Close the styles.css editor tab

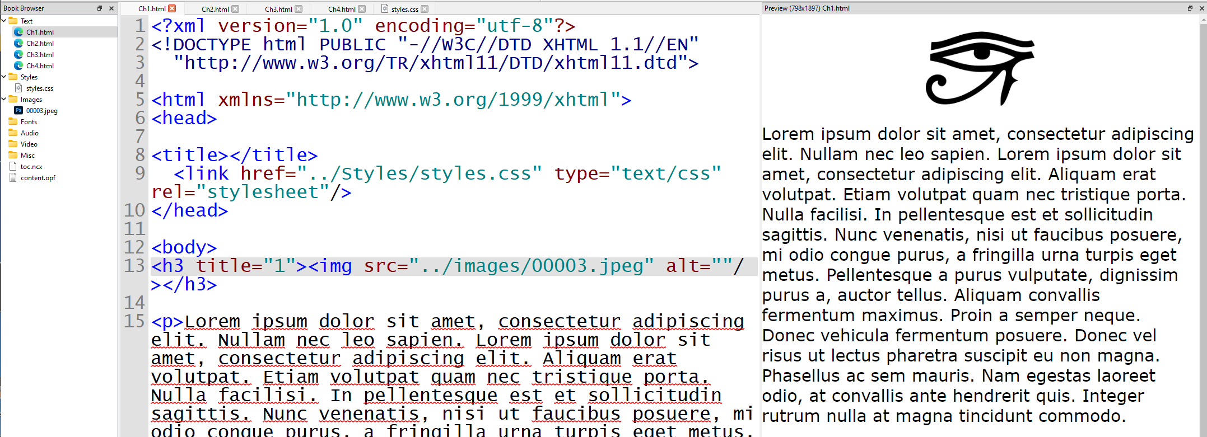tap(425, 9)
